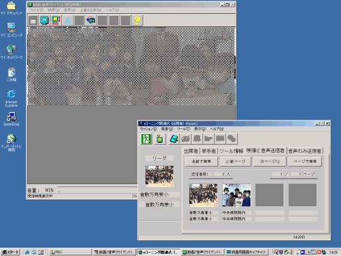This screenshot has width=341, height=256.
Task: Select the ツール情報 tab
Action: [231, 151]
